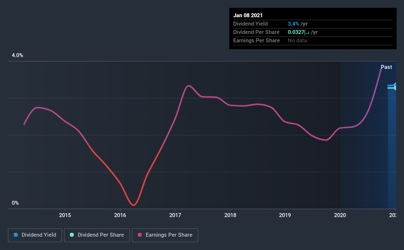The height and width of the screenshot is (250, 404).
Task: Click the 0.0327 dividend per share value
Action: (x=299, y=32)
